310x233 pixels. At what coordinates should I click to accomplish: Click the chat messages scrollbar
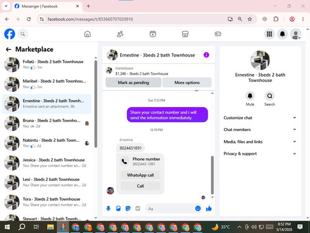point(212,175)
